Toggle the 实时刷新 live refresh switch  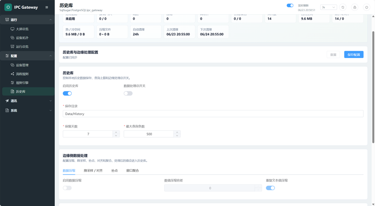[x=290, y=6]
